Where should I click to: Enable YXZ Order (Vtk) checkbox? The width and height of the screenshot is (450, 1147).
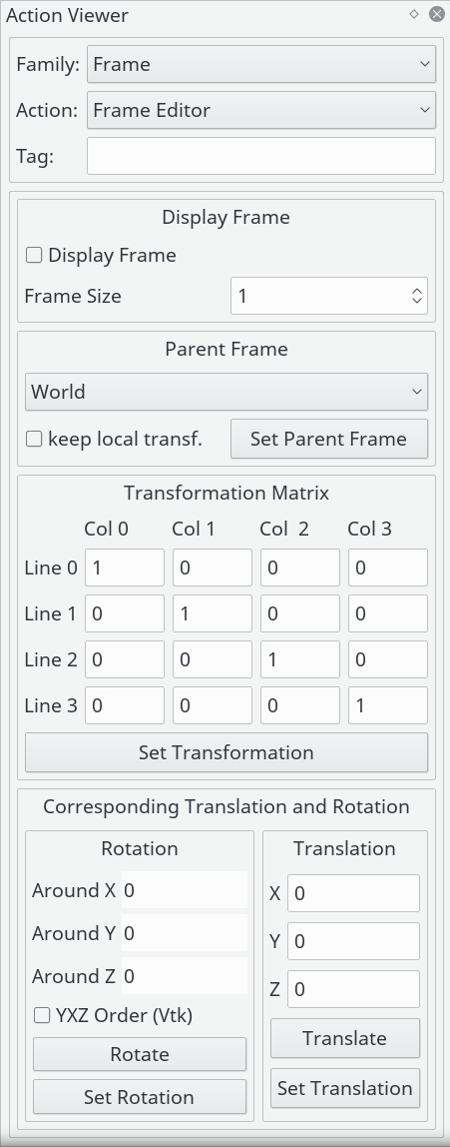pyautogui.click(x=42, y=1015)
